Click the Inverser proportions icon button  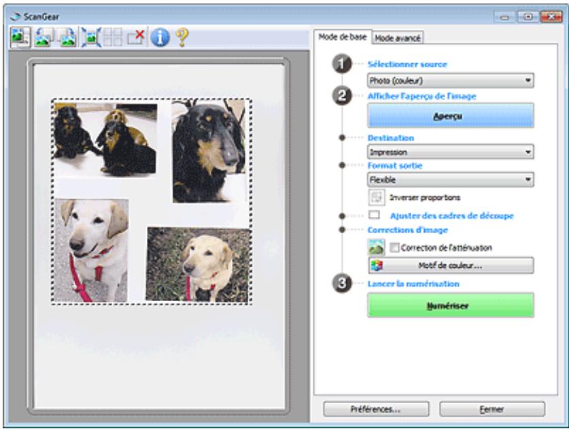coord(375,198)
